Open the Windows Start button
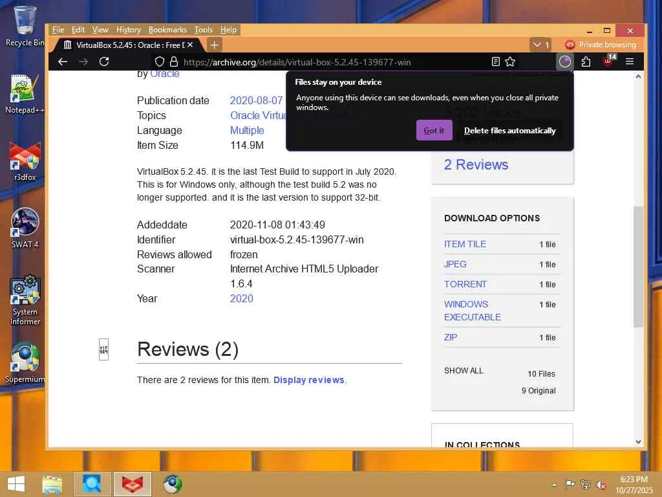The height and width of the screenshot is (497, 662). (x=16, y=484)
